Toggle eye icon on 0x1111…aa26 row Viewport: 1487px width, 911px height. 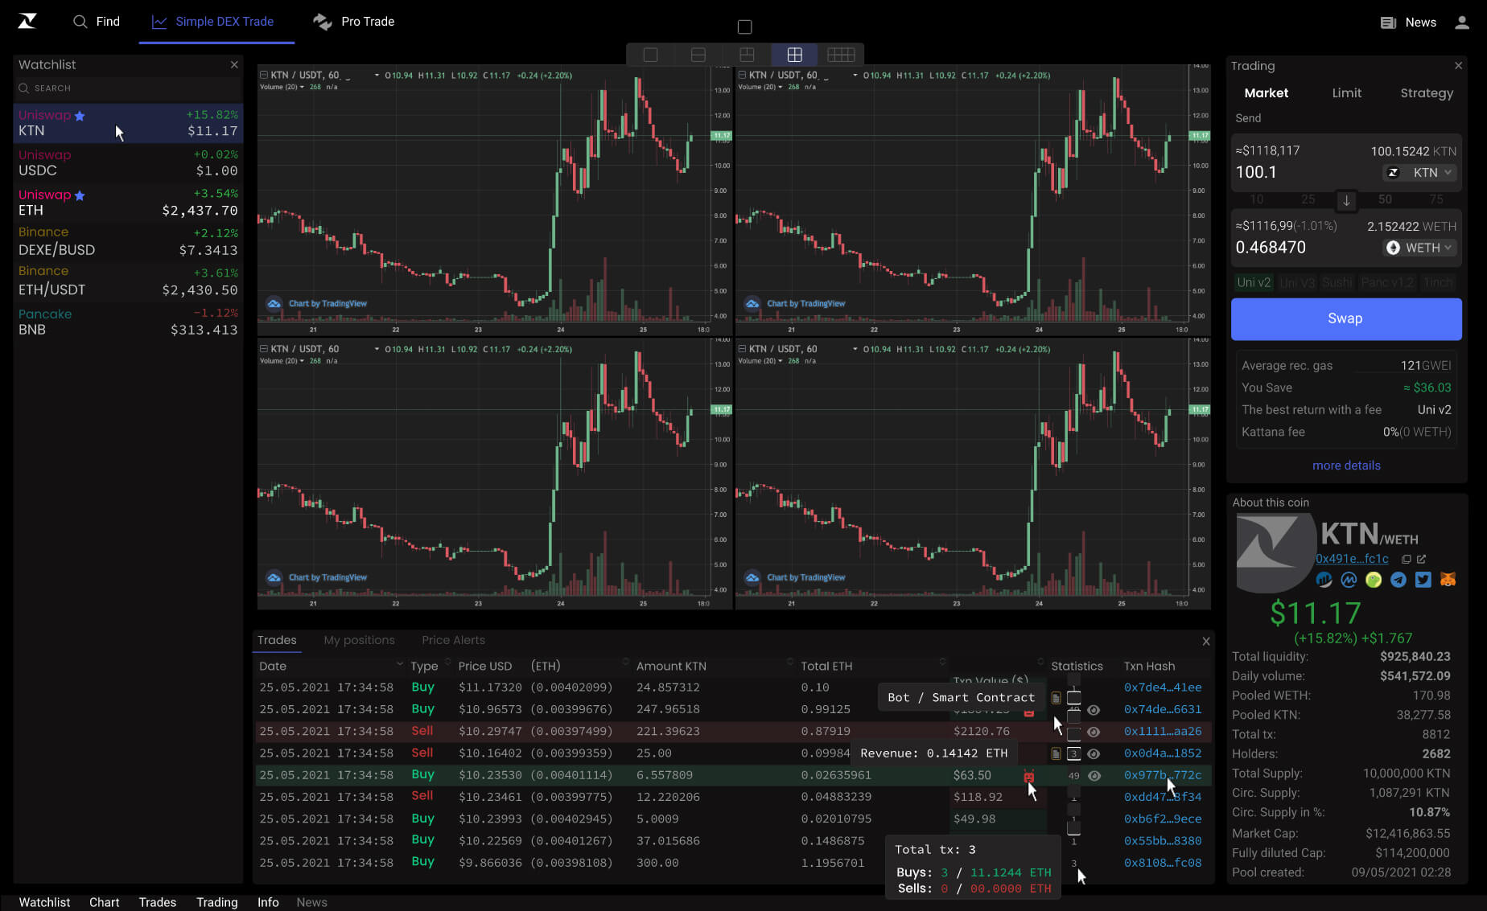point(1094,732)
